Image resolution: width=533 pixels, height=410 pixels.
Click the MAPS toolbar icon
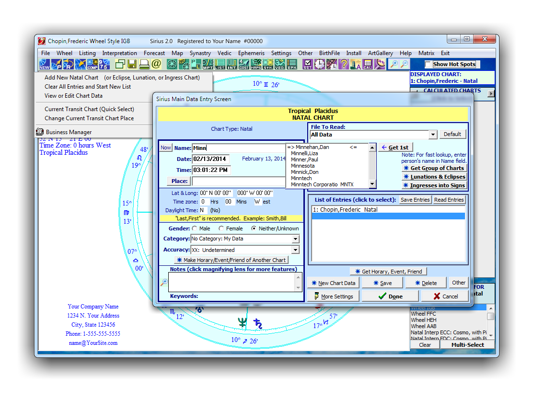[x=256, y=64]
